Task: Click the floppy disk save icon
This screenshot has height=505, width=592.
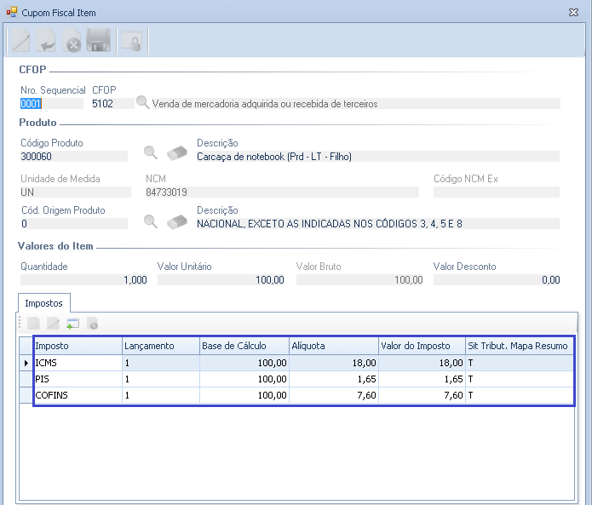Action: [x=100, y=41]
